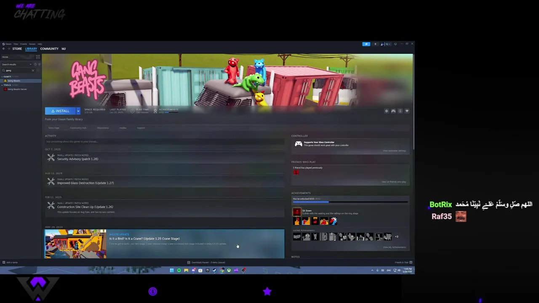Clear the 'gang' search text

33,70
